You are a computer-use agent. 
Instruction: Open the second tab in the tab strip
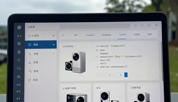[x=75, y=35]
